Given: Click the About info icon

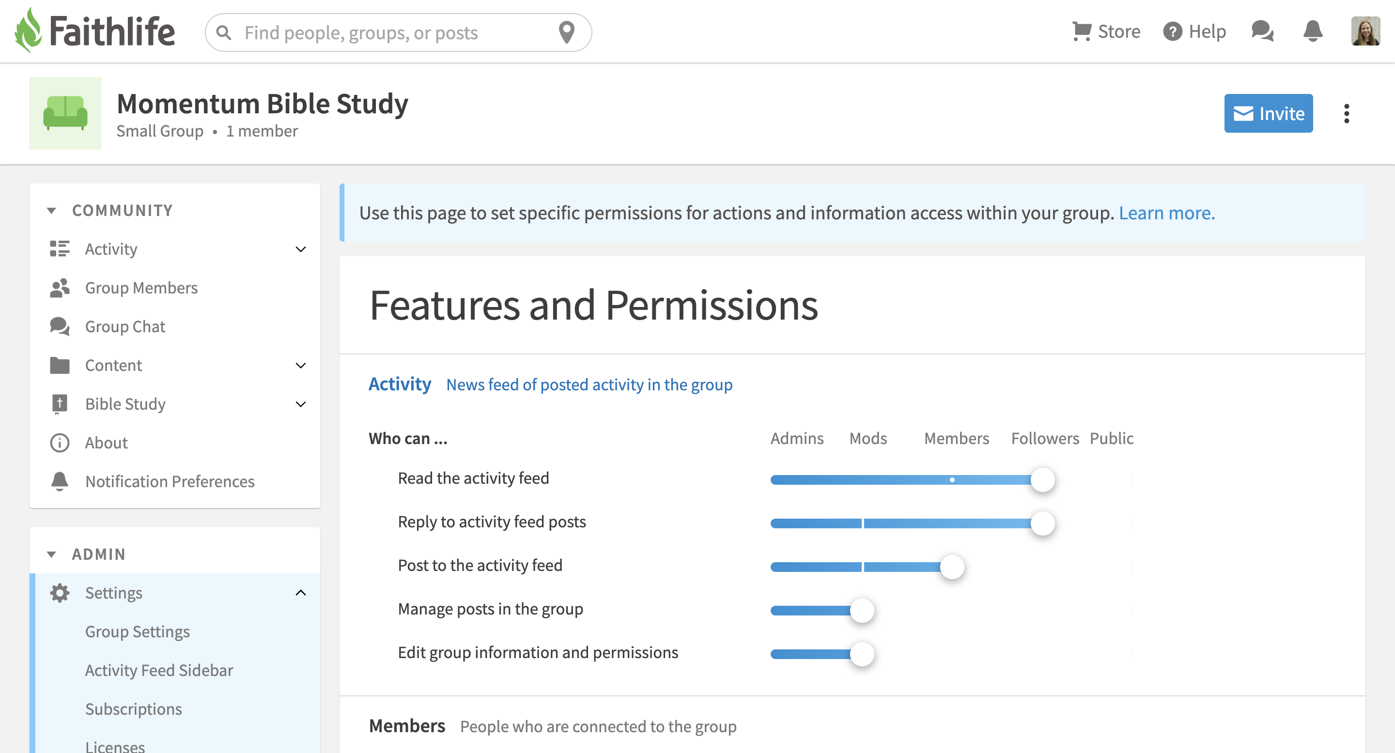Looking at the screenshot, I should pos(60,443).
